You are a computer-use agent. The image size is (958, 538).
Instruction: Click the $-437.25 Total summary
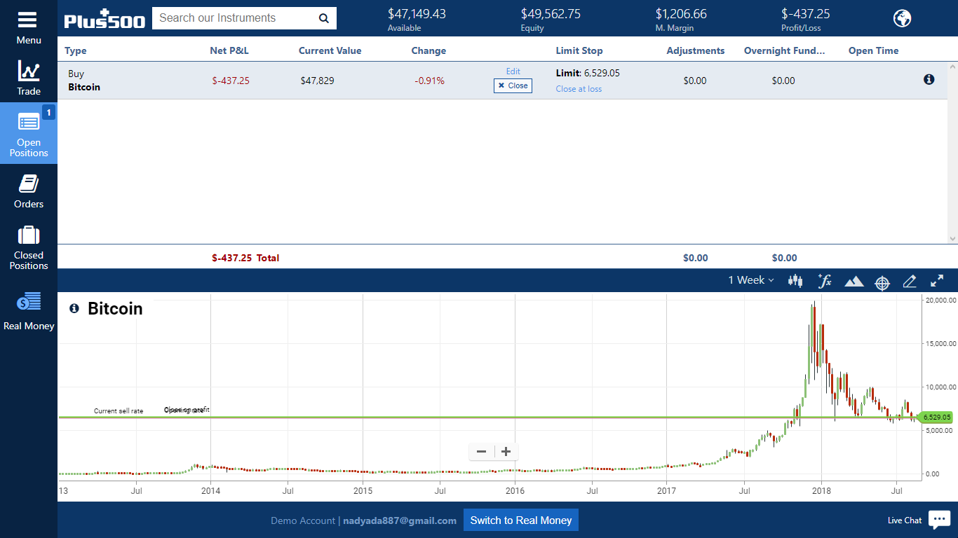(245, 258)
